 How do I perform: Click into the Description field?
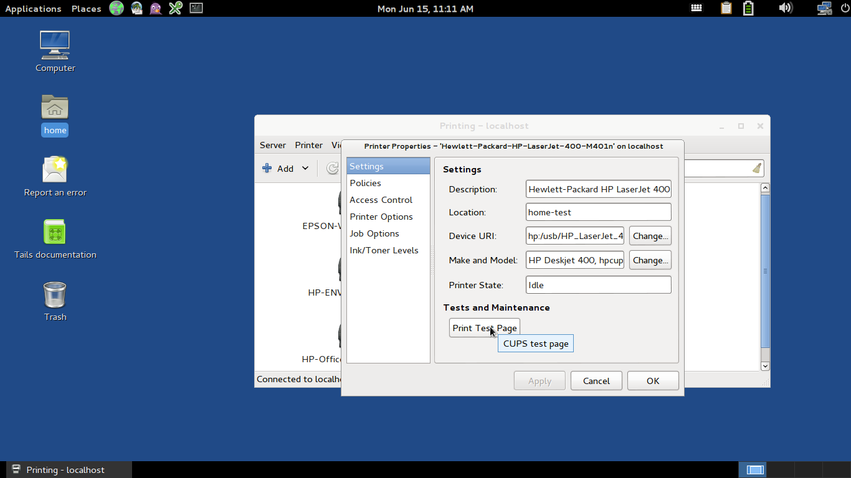point(599,189)
